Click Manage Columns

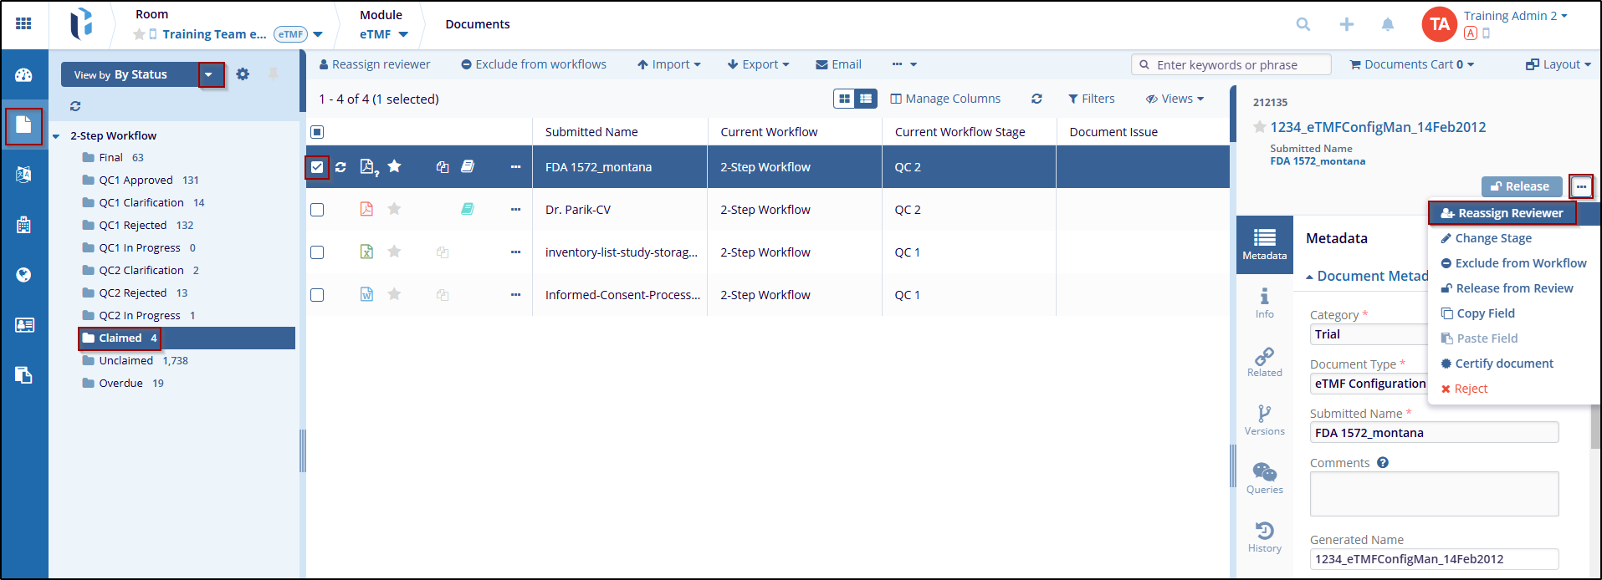point(945,99)
